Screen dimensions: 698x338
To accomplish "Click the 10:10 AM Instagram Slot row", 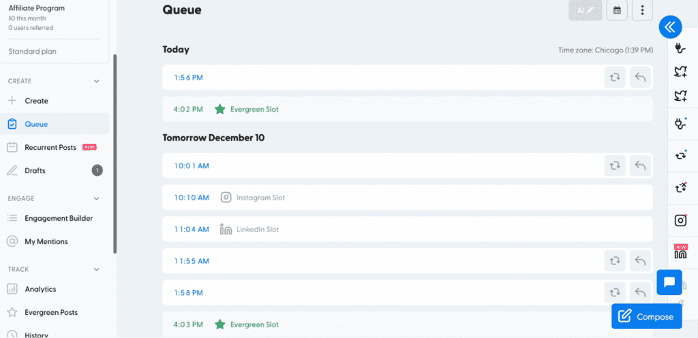I will tap(408, 198).
